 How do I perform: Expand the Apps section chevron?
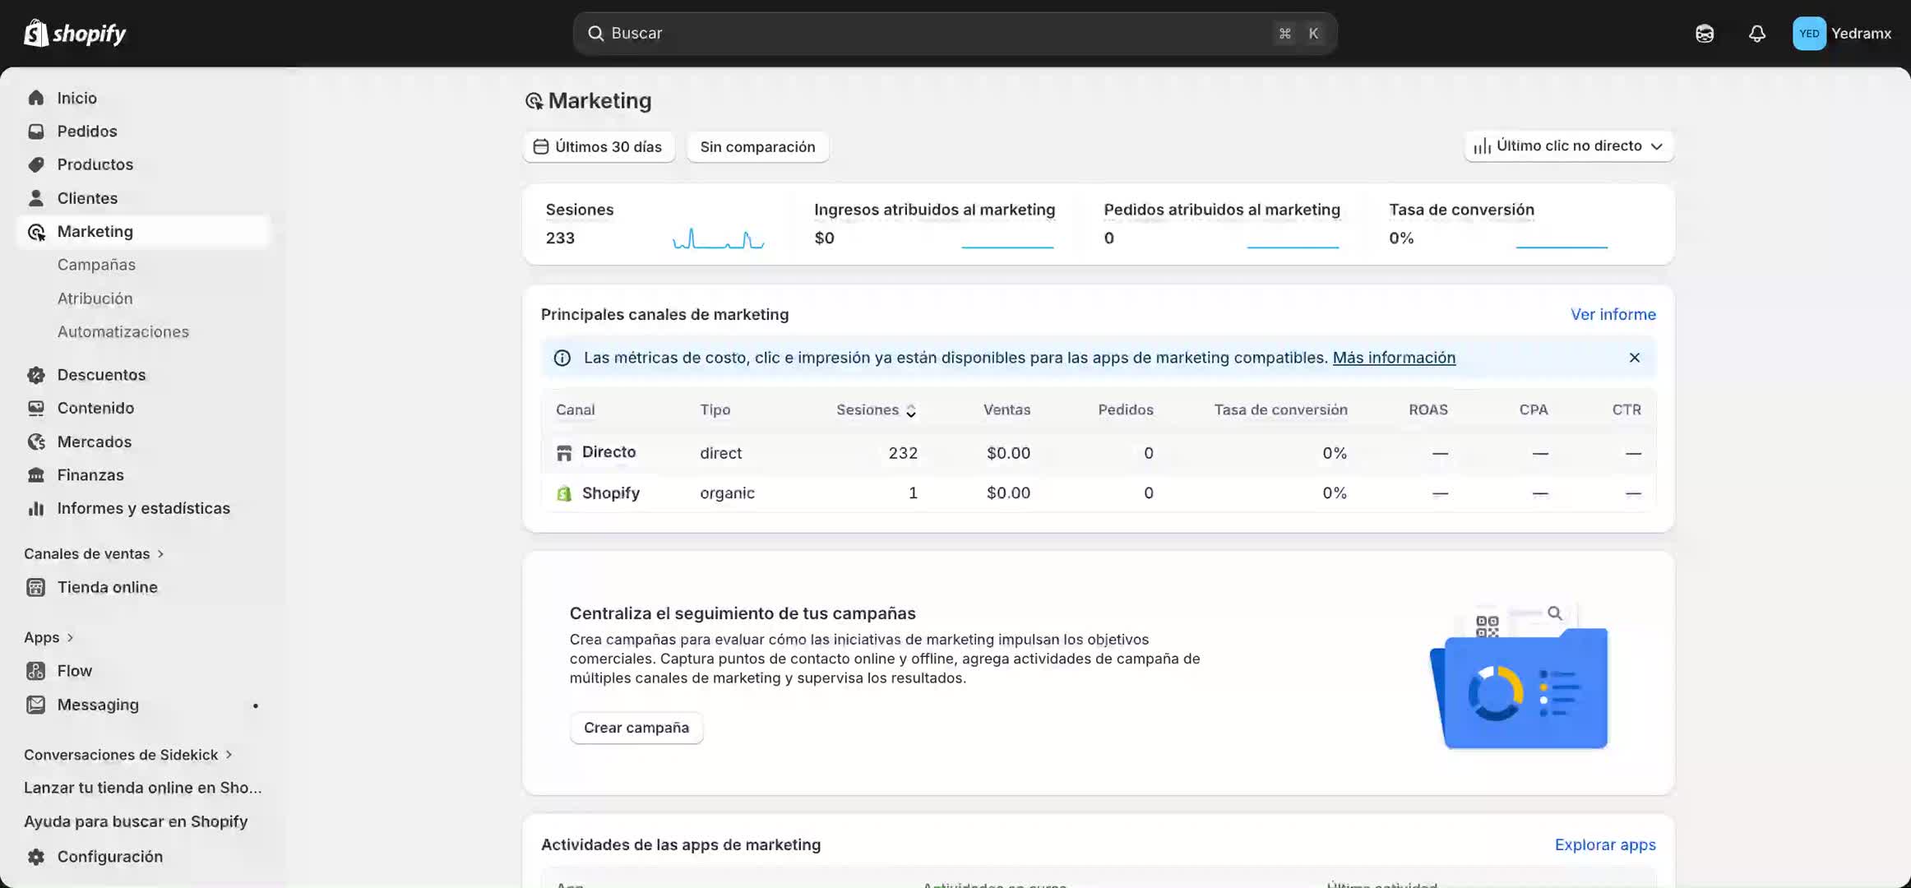point(70,637)
